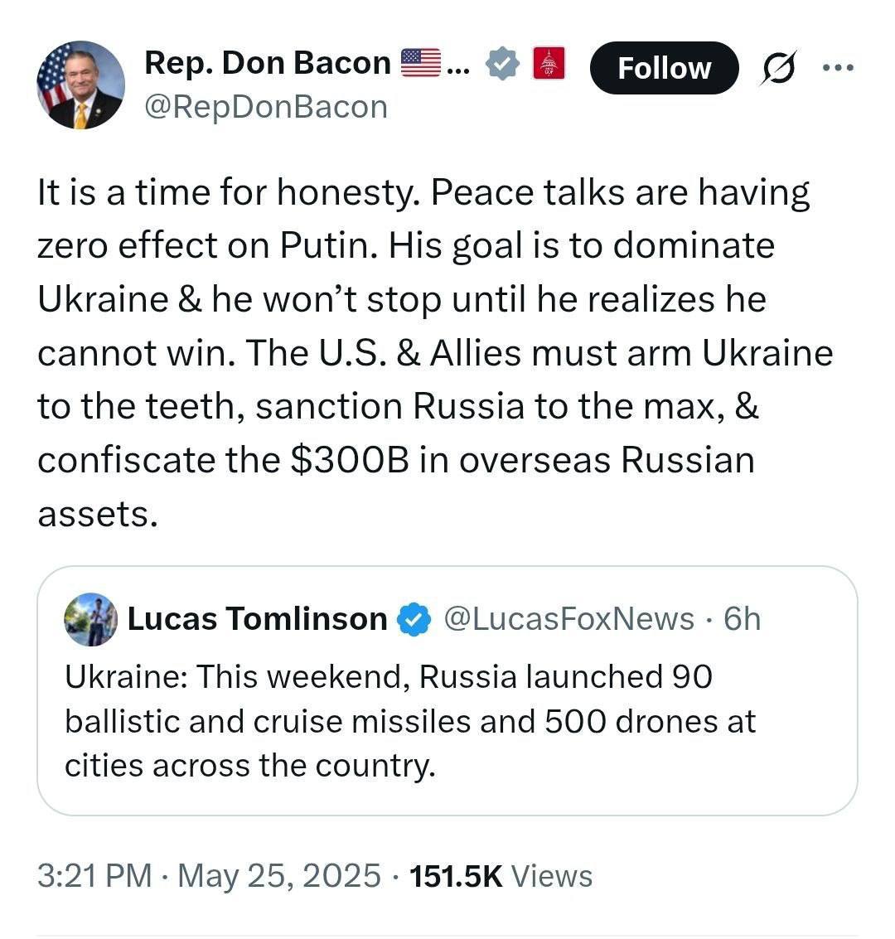Open the @RepDonBacon handle
The width and height of the screenshot is (895, 939).
coord(265,106)
